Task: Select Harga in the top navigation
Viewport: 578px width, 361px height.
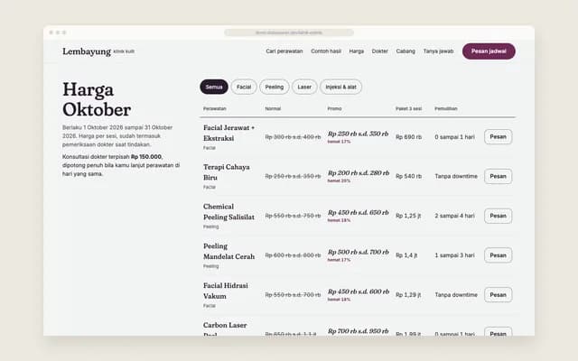Action: (x=357, y=51)
